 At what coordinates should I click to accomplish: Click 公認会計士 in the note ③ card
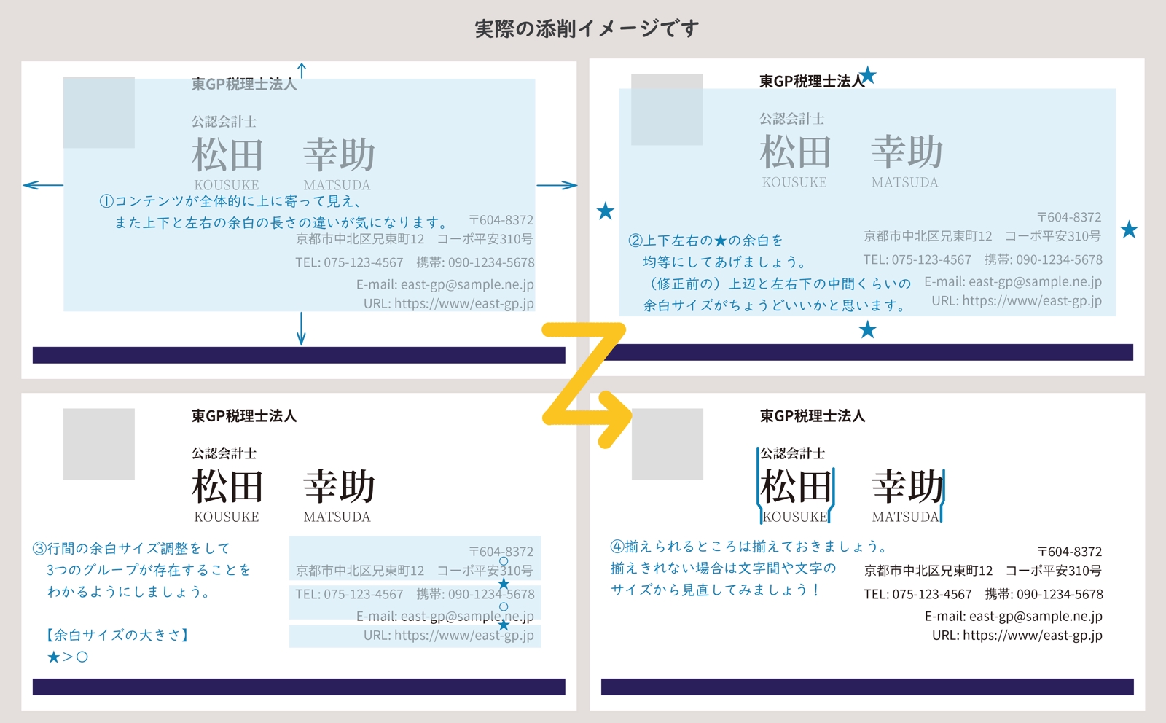[x=224, y=453]
